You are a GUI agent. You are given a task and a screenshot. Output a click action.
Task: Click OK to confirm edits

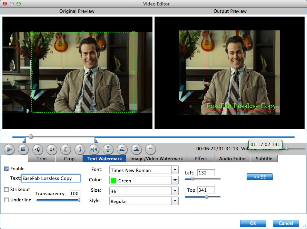pyautogui.click(x=253, y=223)
